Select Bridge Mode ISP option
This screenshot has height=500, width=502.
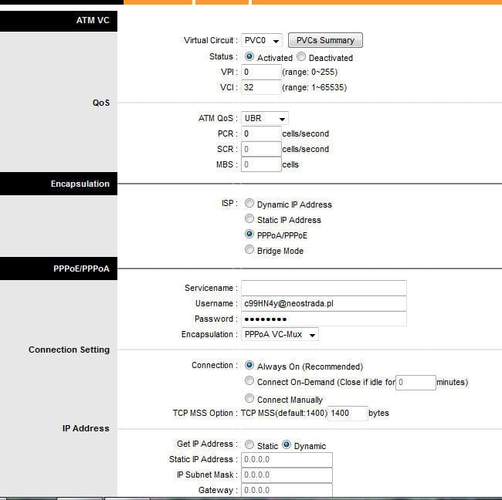[x=249, y=249]
